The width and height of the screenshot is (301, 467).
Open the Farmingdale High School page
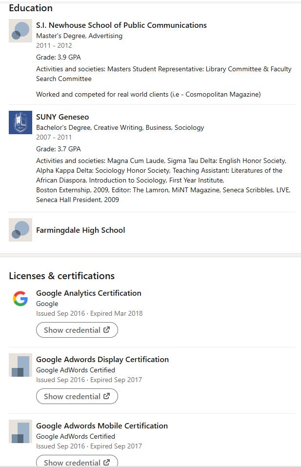point(80,230)
